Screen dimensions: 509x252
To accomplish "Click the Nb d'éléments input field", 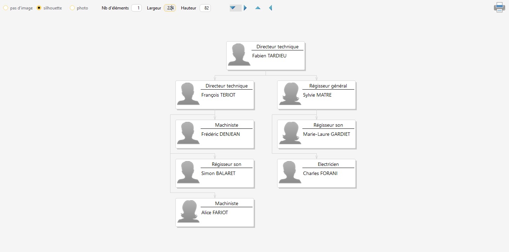I will pyautogui.click(x=136, y=8).
